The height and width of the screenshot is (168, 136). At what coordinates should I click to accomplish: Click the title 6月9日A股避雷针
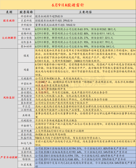tap(68, 5)
